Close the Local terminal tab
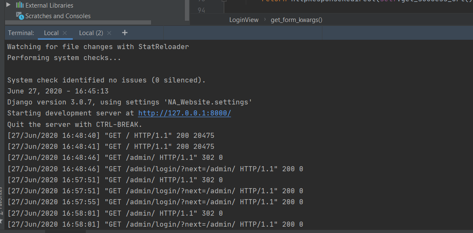 click(x=65, y=33)
